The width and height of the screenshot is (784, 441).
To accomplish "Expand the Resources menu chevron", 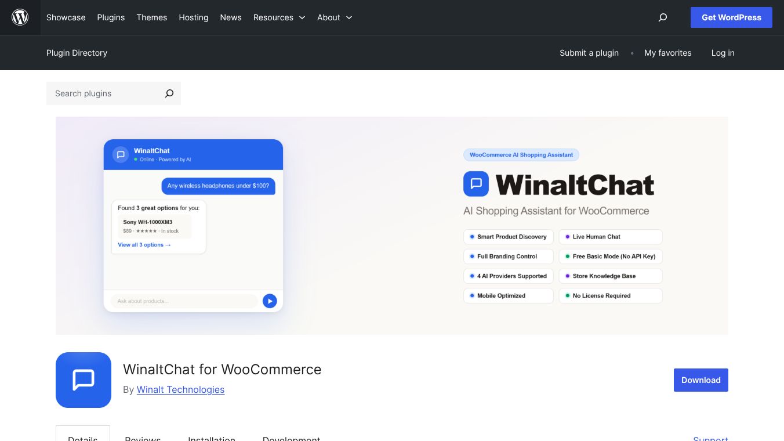I will coord(302,17).
